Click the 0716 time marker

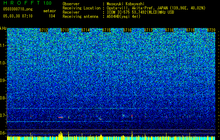(x=127, y=30)
